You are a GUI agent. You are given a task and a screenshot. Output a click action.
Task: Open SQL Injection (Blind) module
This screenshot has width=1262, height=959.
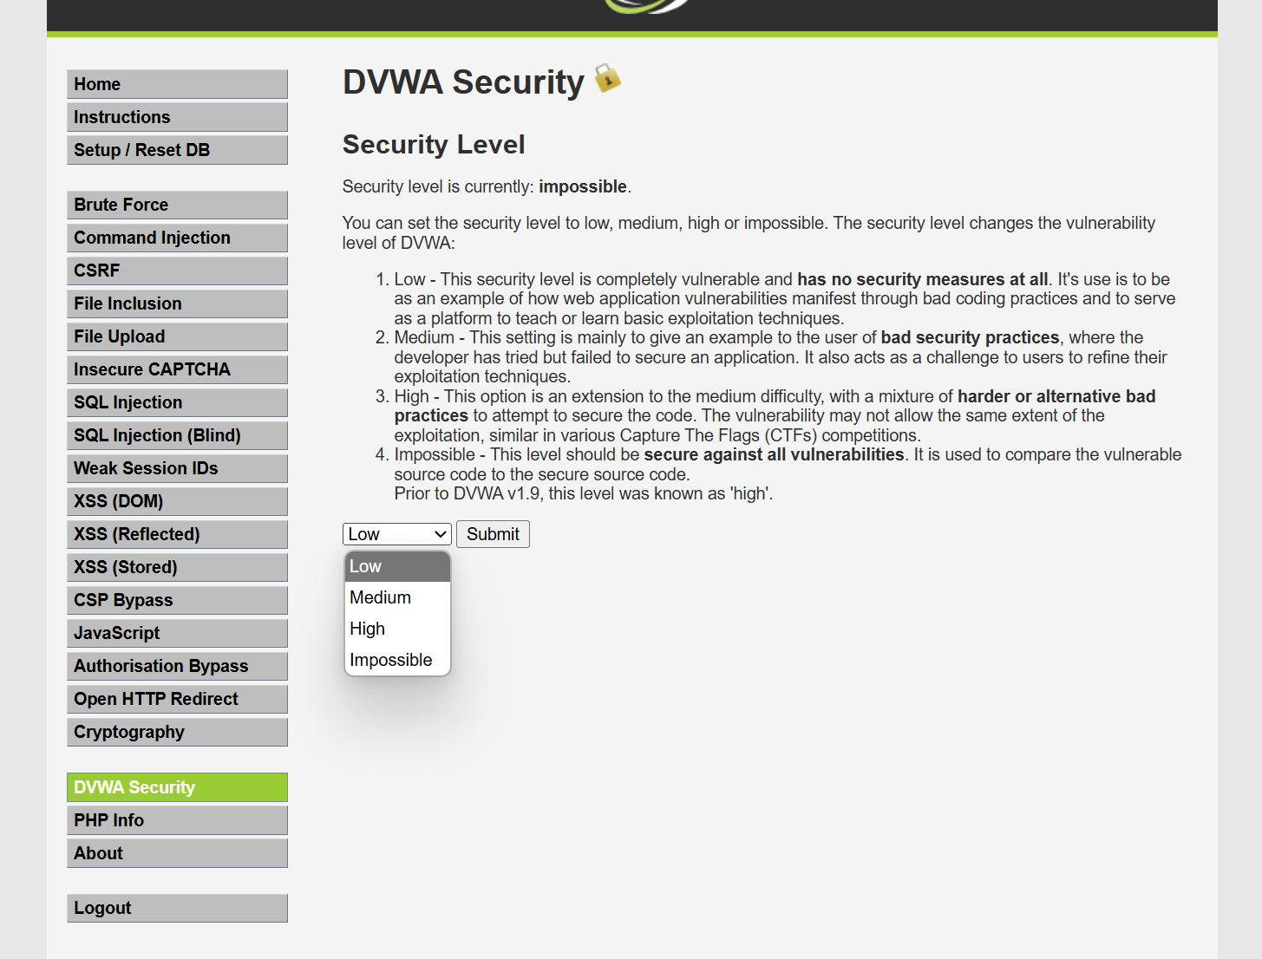pyautogui.click(x=177, y=435)
